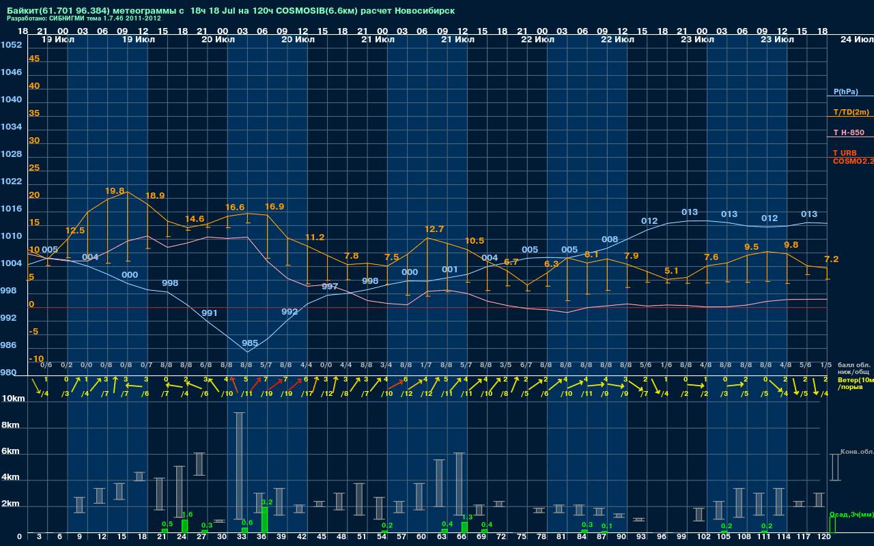874x546 pixels.
Task: Click the 997 pressure label
Action: tap(330, 286)
